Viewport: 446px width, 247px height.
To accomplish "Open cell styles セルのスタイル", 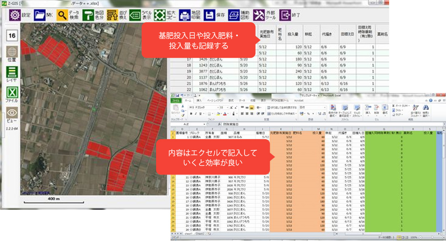I will [357, 111].
